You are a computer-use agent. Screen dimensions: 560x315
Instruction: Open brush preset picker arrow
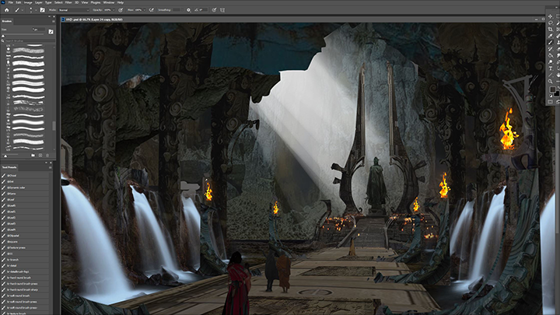click(x=36, y=10)
